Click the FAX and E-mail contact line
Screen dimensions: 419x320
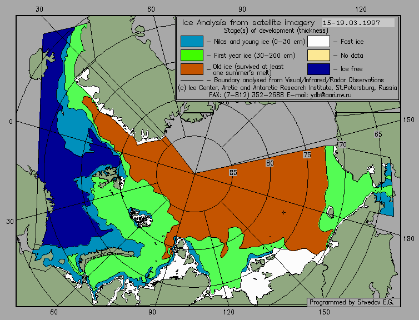pyautogui.click(x=280, y=95)
